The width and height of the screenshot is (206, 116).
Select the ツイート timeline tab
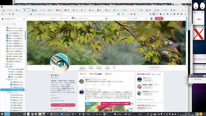83,74
